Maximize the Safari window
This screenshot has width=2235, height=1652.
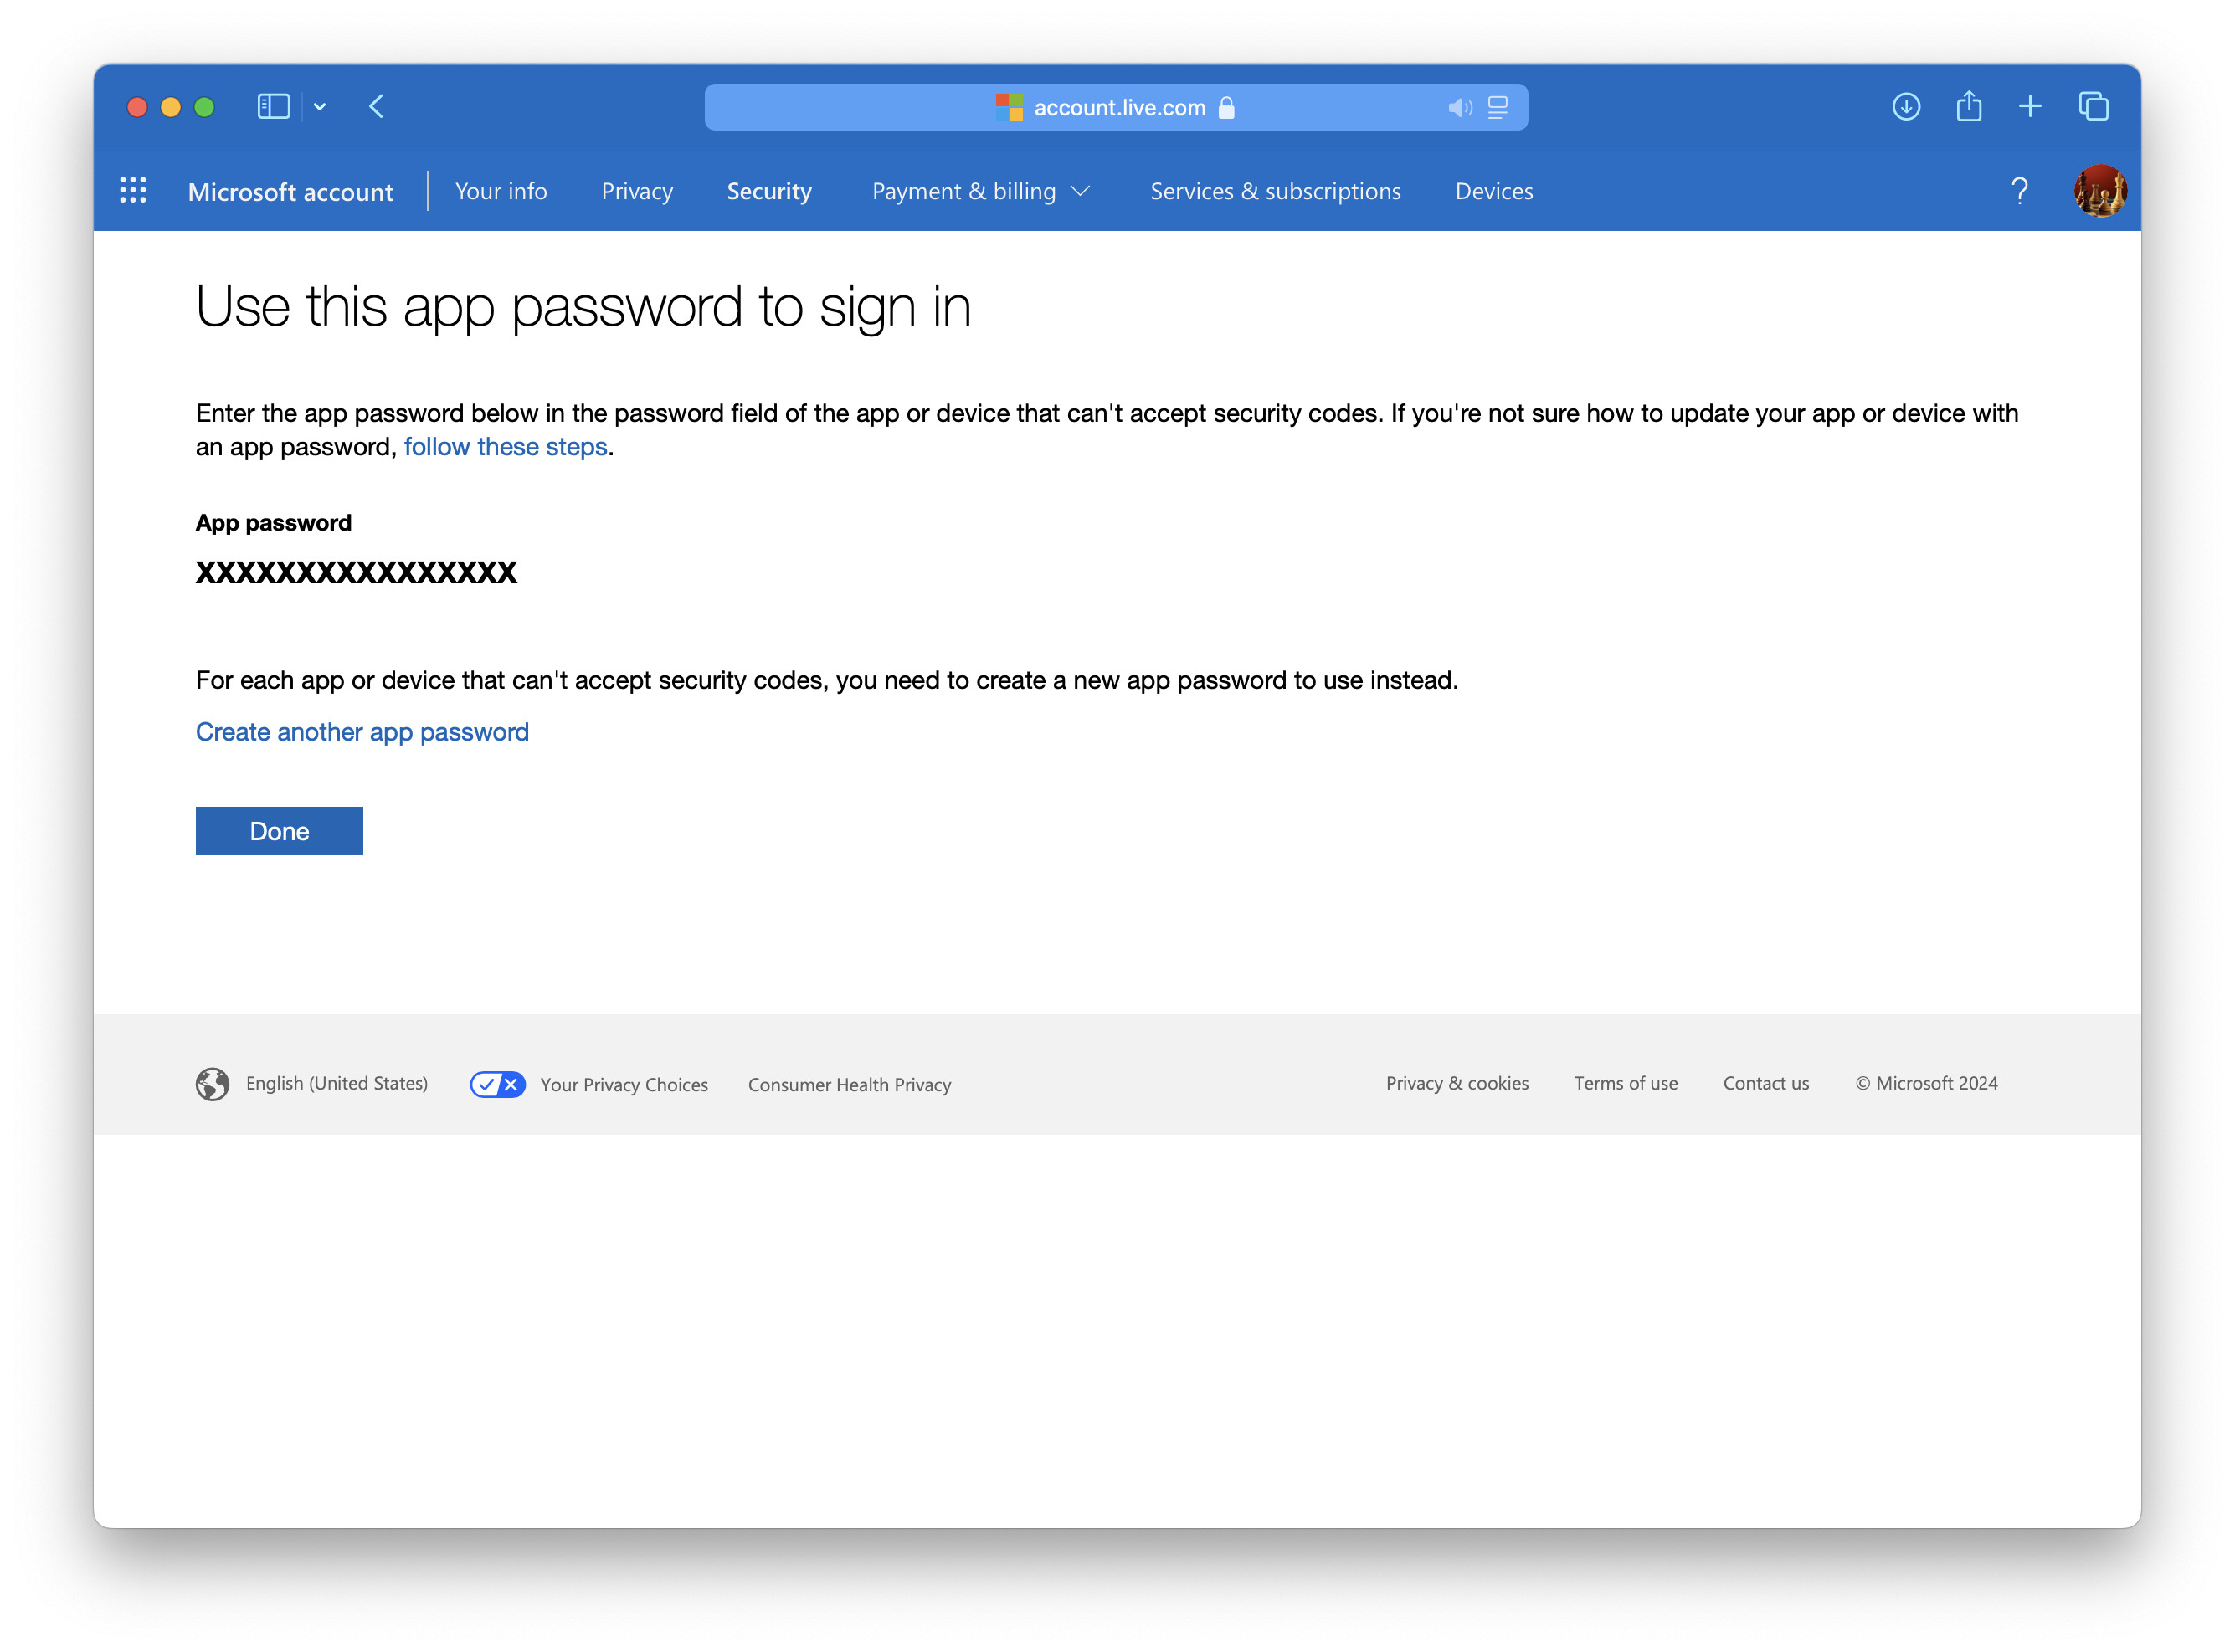204,107
